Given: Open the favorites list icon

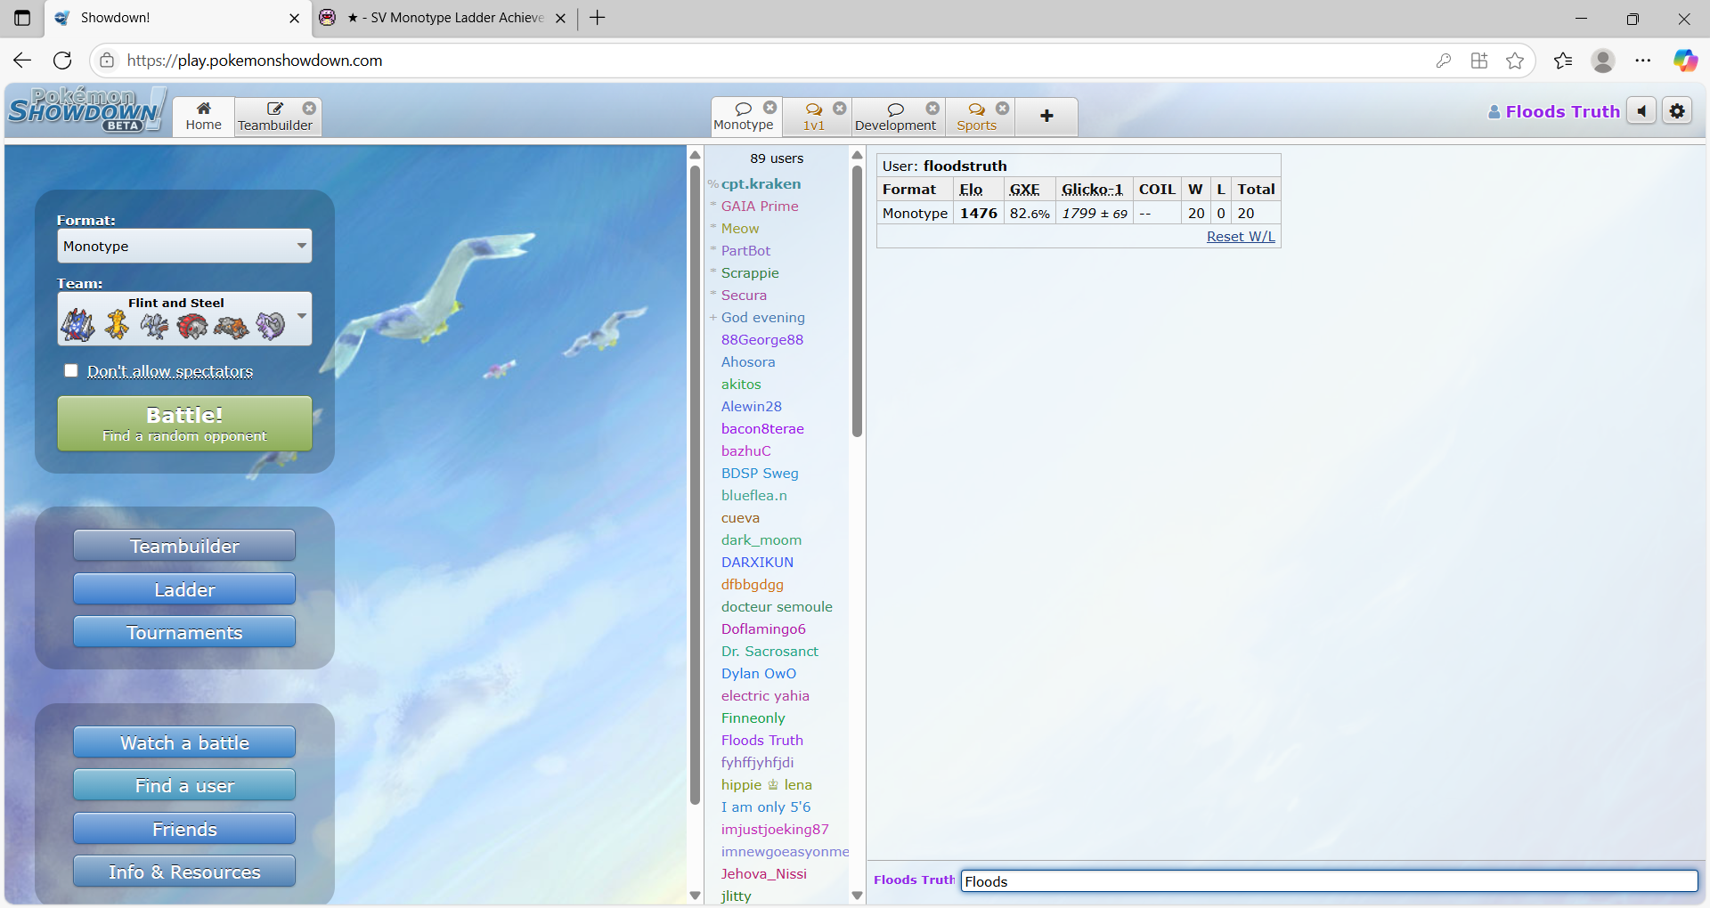Looking at the screenshot, I should (1563, 60).
